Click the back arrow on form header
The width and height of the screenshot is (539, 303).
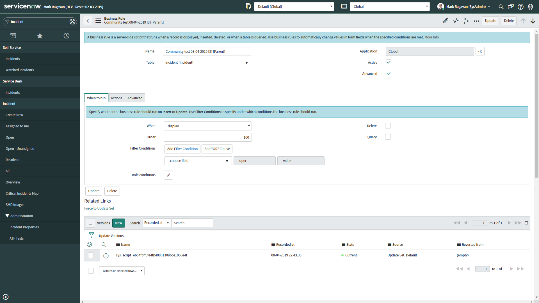(x=88, y=20)
